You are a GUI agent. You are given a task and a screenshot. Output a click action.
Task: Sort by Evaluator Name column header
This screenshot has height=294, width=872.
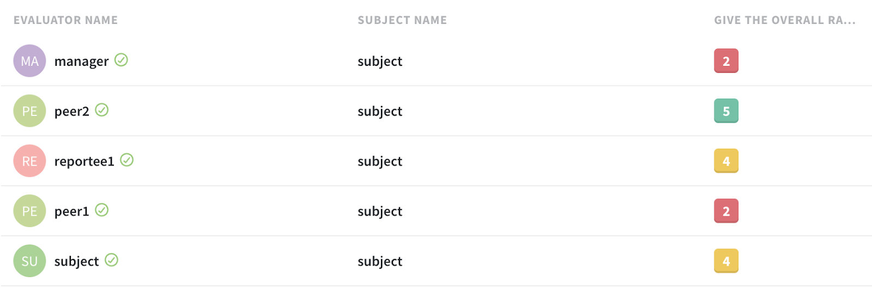(65, 20)
